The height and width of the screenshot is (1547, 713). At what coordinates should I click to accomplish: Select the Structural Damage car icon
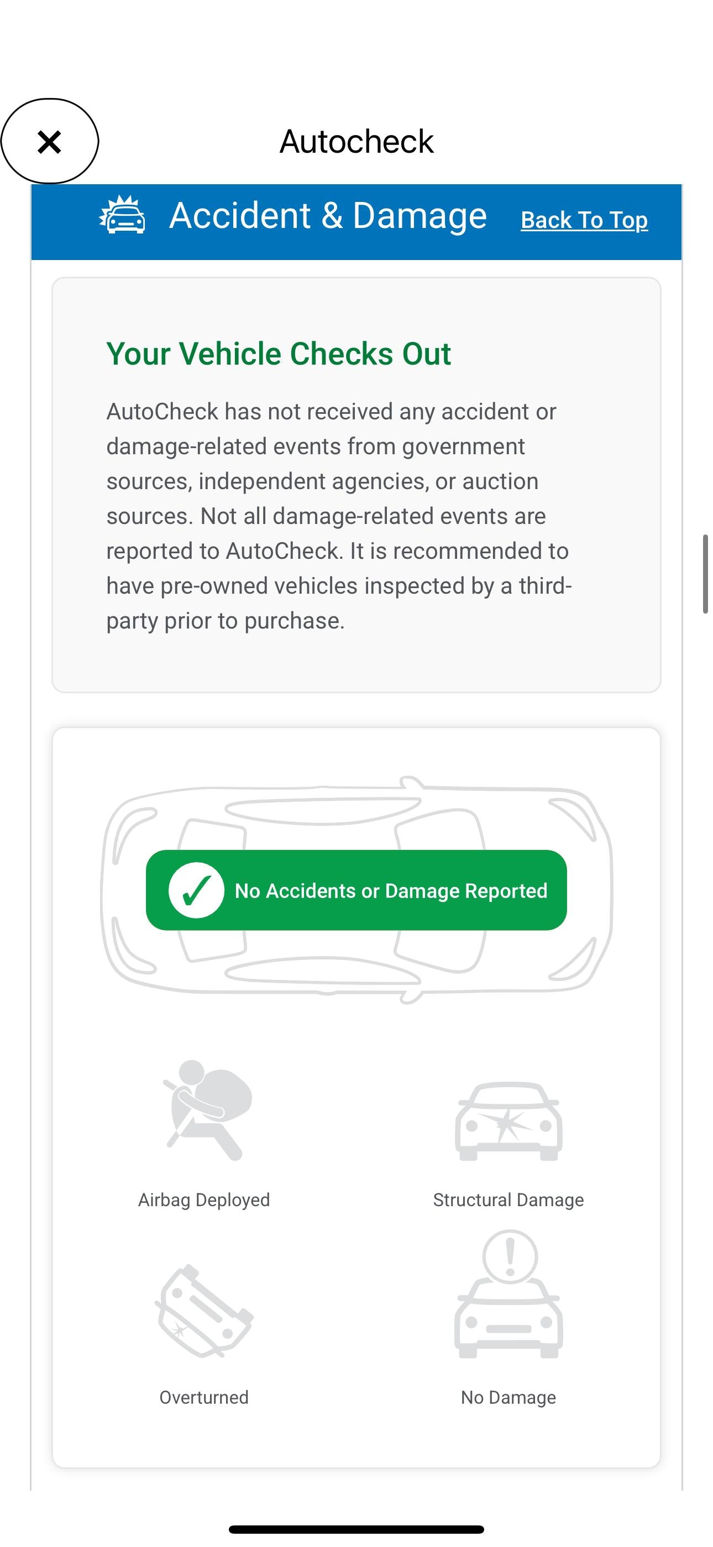pos(508,1120)
